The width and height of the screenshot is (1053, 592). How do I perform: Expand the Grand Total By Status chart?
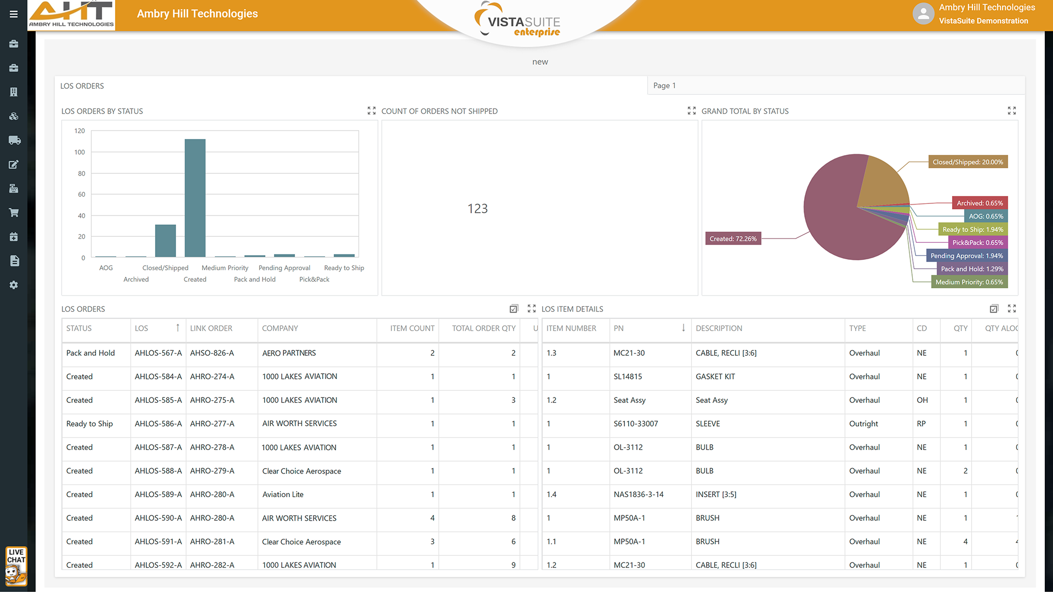[x=1012, y=111]
